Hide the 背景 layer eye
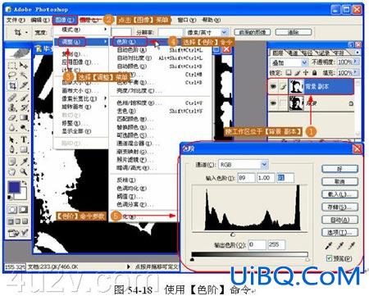 [273, 103]
